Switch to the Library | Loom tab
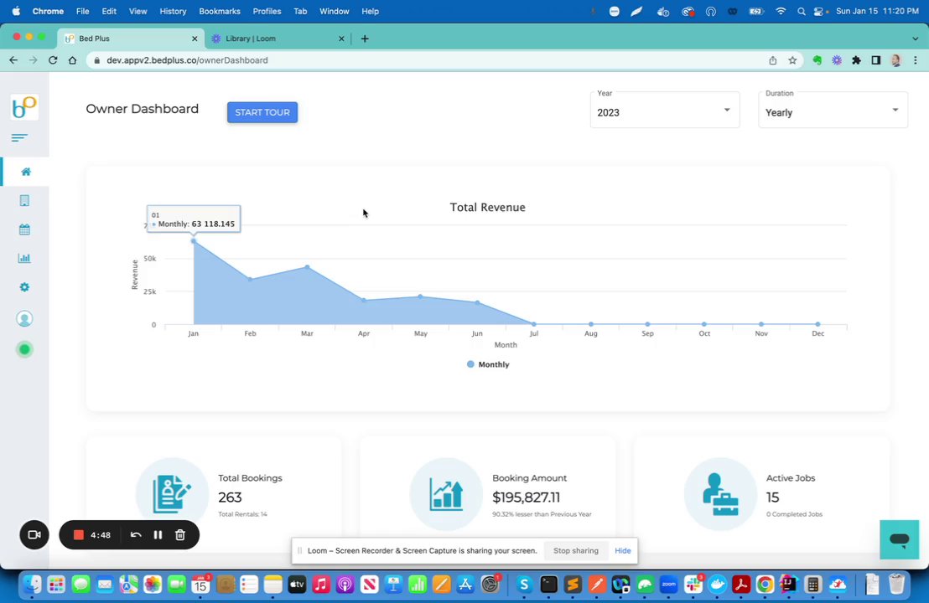Viewport: 929px width, 603px height. click(x=278, y=39)
